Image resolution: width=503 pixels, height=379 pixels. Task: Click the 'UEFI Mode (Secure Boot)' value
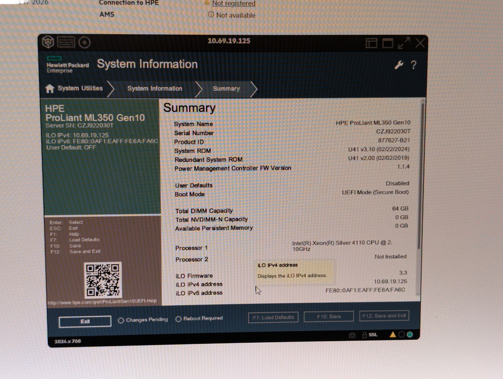375,192
